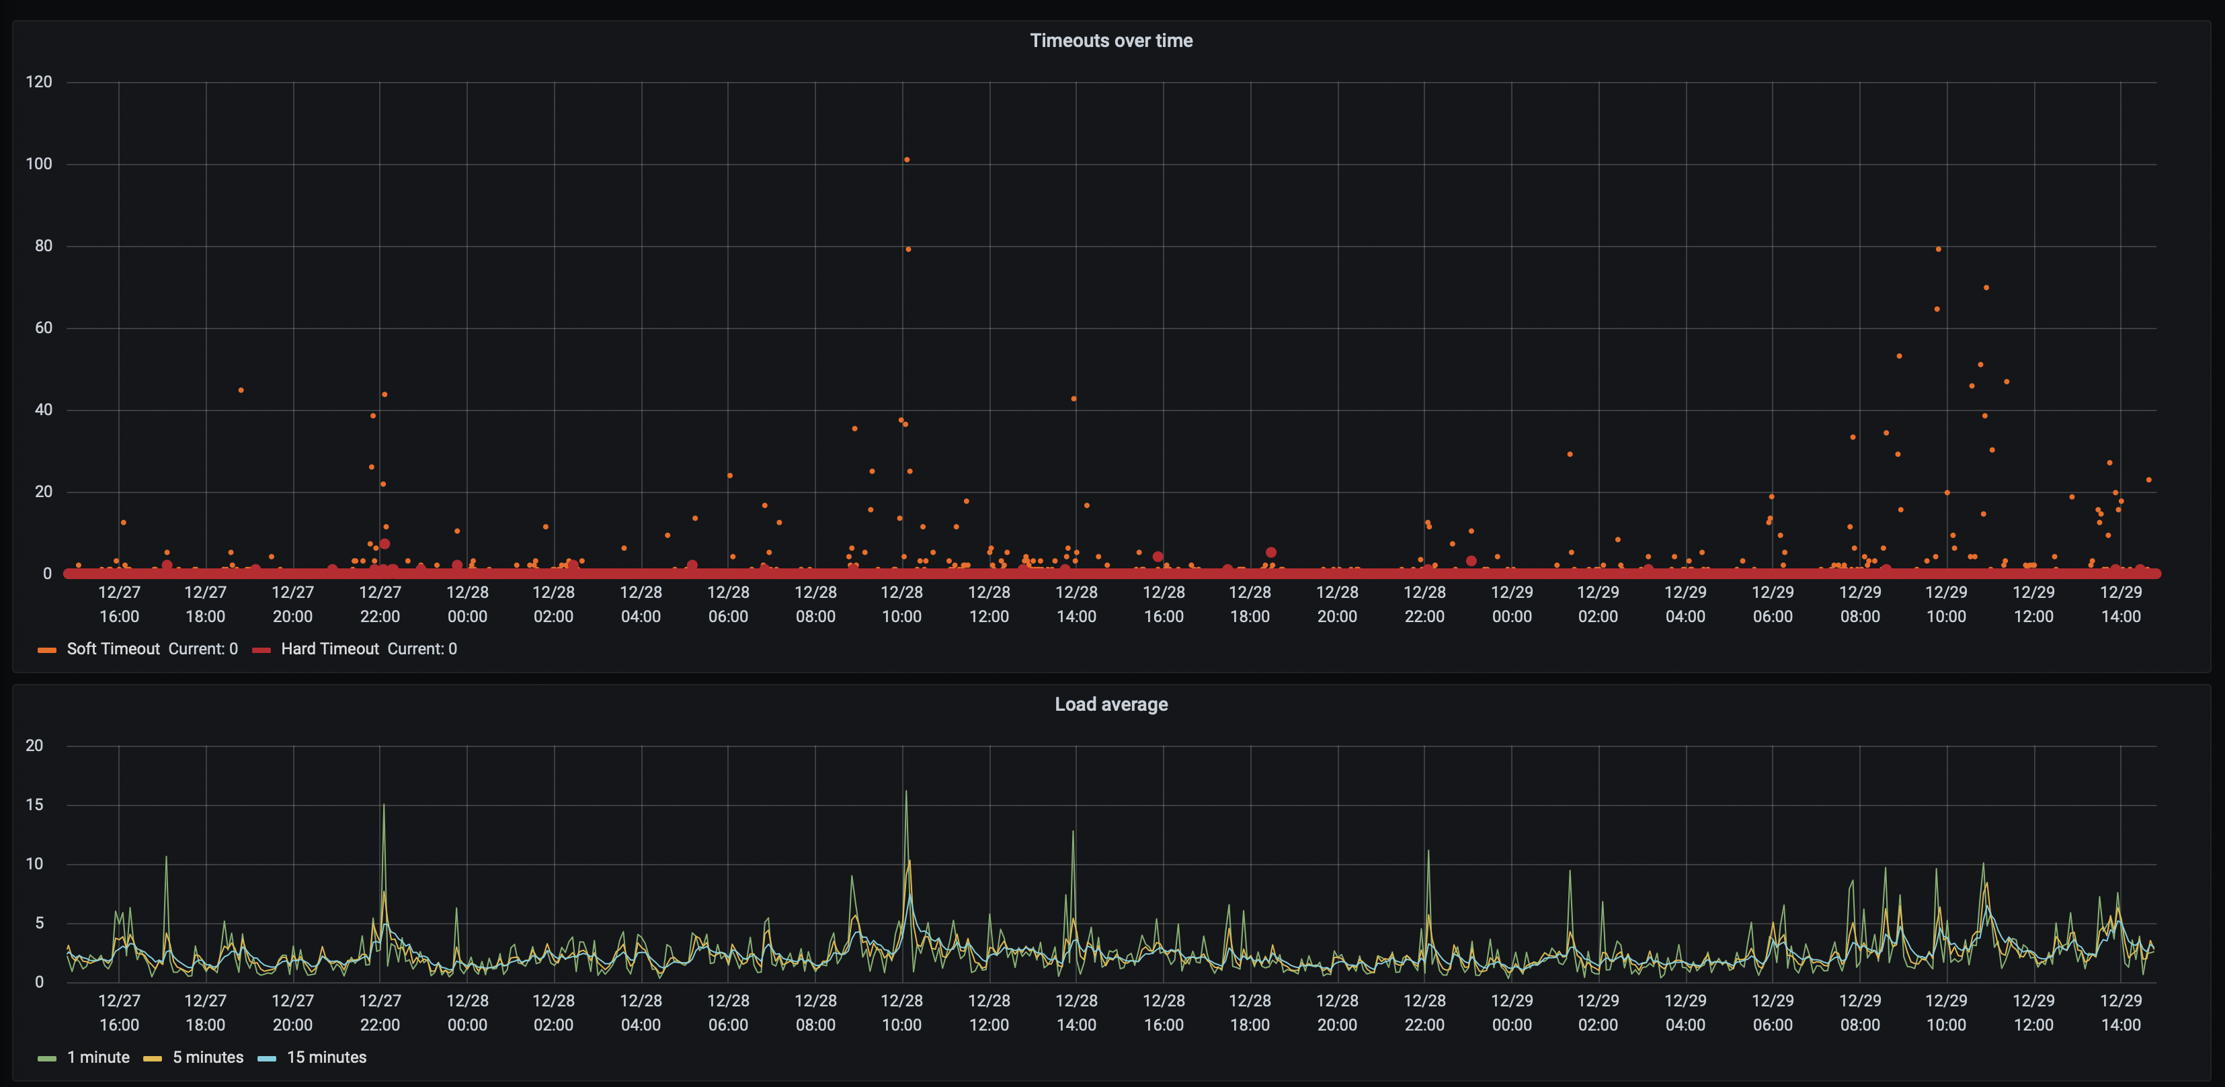Click the soft timeout point near 45 on 12/27
The width and height of the screenshot is (2225, 1087).
(x=241, y=390)
